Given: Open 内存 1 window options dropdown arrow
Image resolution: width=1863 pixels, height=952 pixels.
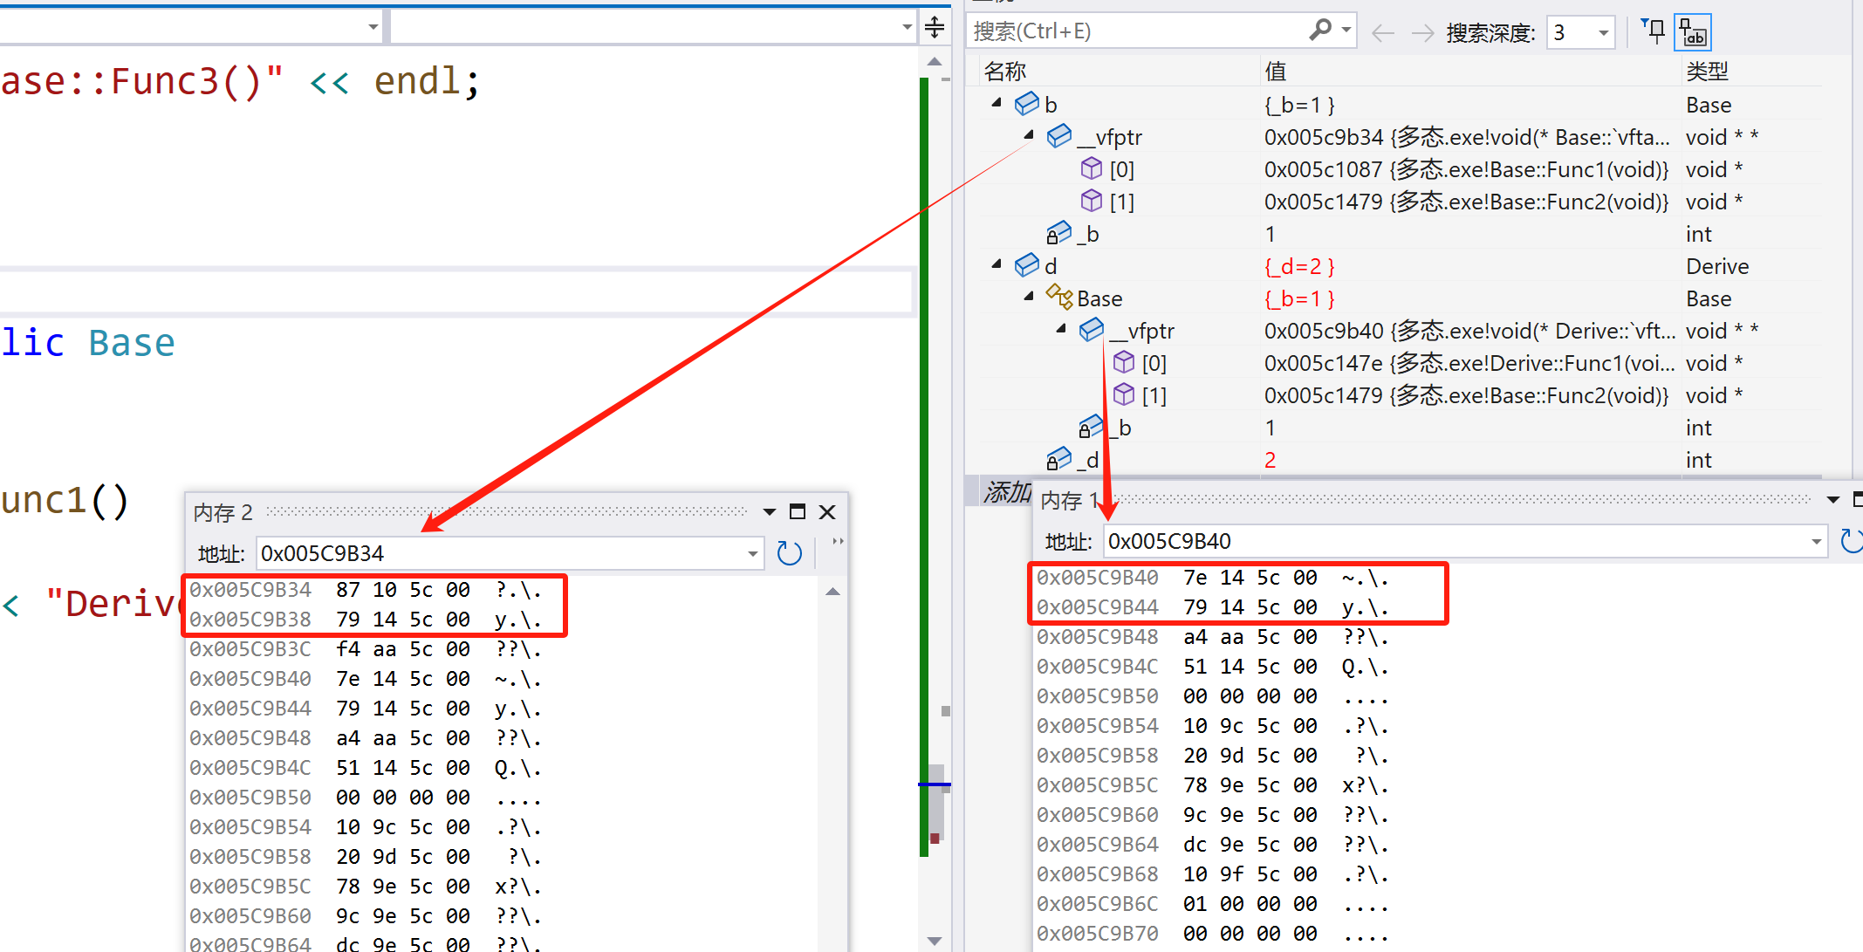Looking at the screenshot, I should (1832, 500).
